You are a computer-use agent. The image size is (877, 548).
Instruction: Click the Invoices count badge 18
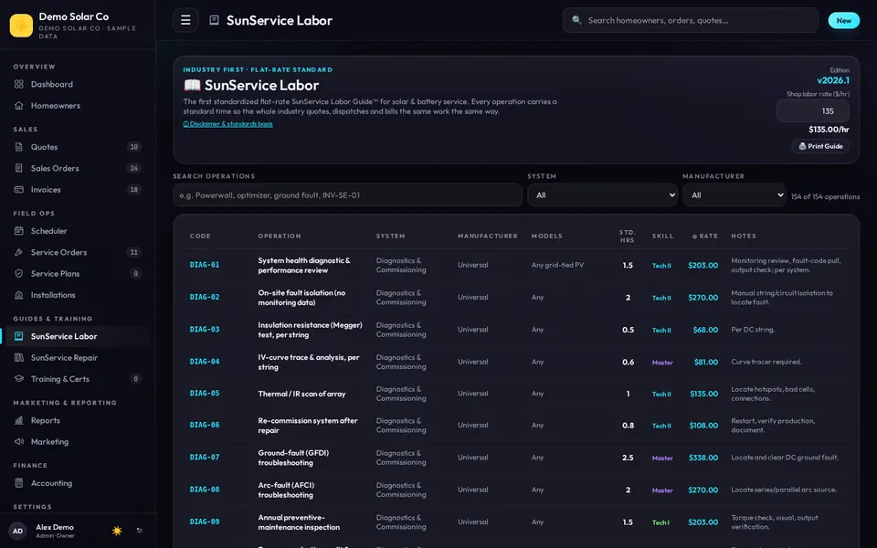point(133,190)
